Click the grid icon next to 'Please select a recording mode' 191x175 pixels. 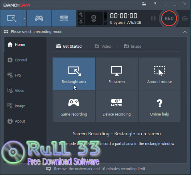point(6,32)
